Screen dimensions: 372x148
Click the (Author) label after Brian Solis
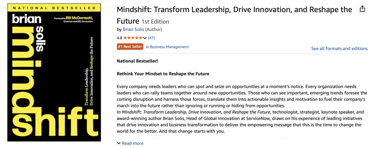click(x=155, y=29)
